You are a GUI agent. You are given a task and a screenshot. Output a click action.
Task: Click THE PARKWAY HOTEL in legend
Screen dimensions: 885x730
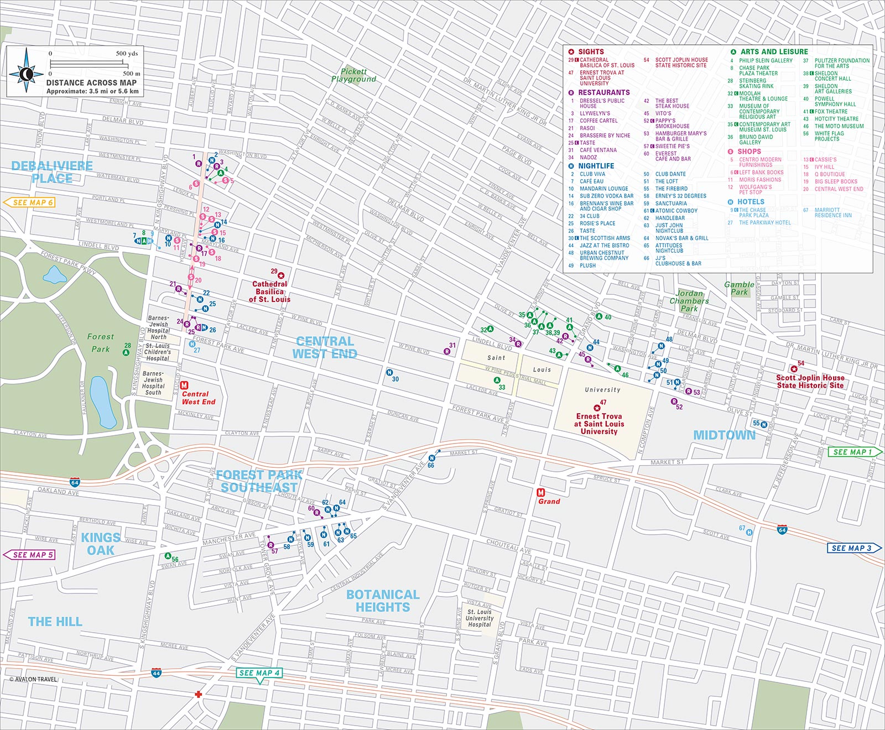click(x=765, y=223)
